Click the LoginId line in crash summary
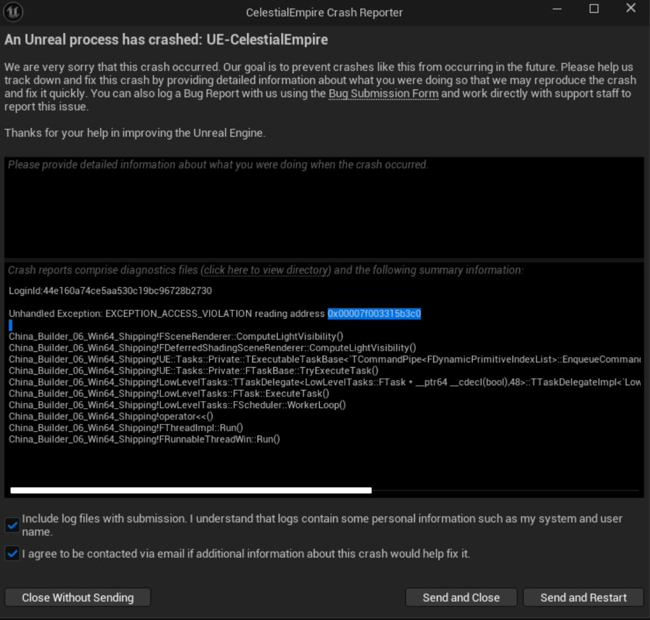This screenshot has width=650, height=620. tap(110, 291)
